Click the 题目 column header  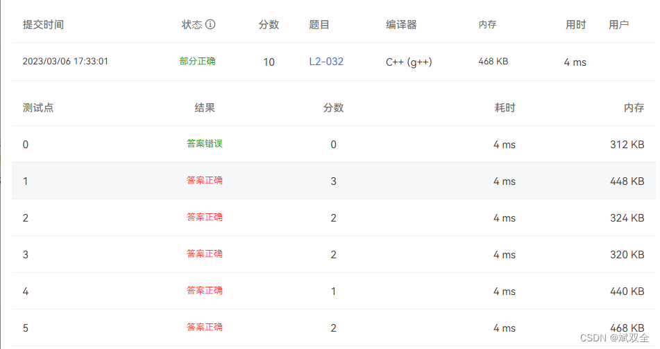(x=319, y=25)
